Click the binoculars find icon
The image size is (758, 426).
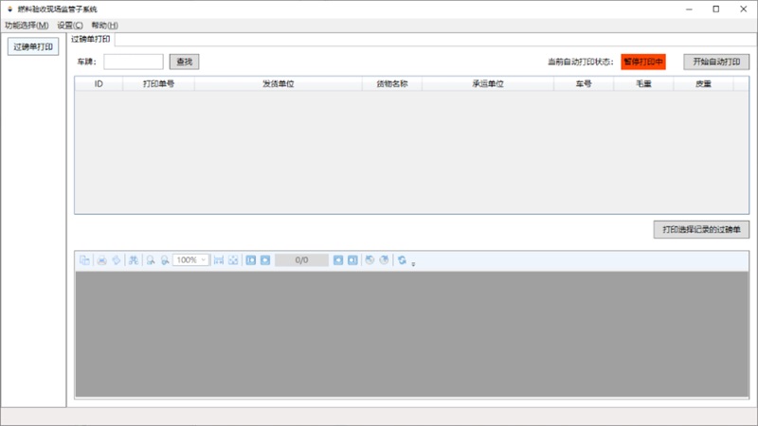[134, 260]
